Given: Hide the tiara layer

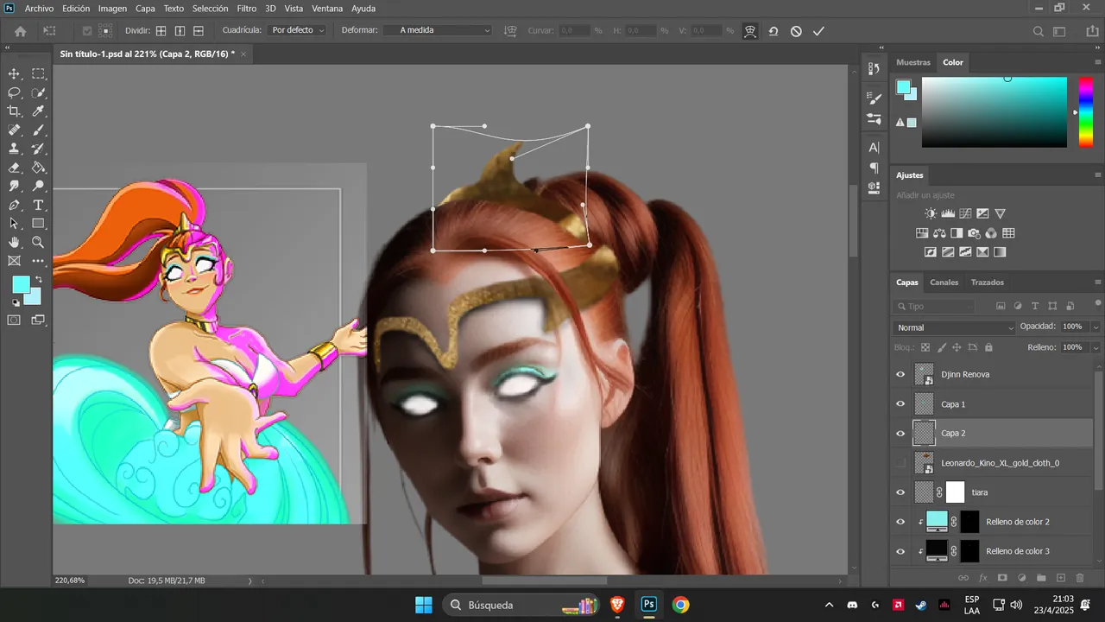Looking at the screenshot, I should [x=900, y=492].
